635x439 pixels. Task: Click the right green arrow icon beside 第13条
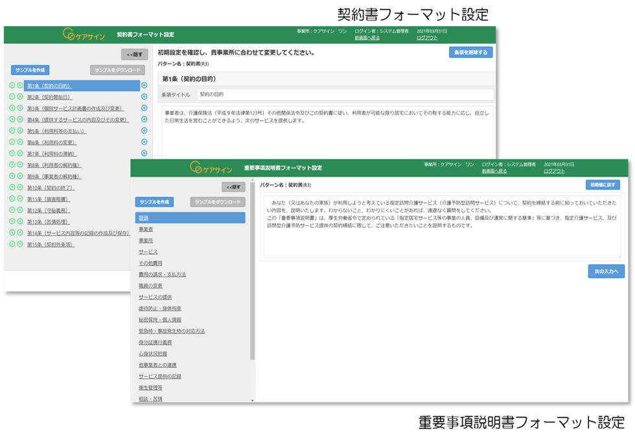click(x=19, y=221)
